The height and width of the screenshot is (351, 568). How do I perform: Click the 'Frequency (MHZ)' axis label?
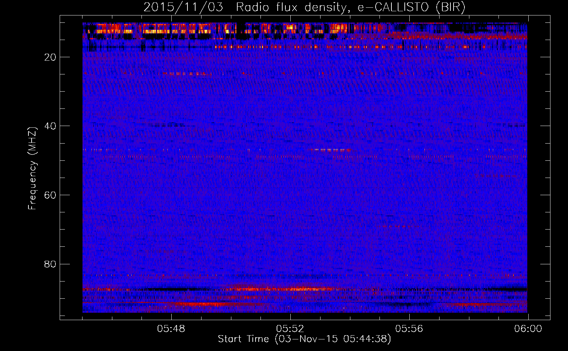pyautogui.click(x=32, y=168)
